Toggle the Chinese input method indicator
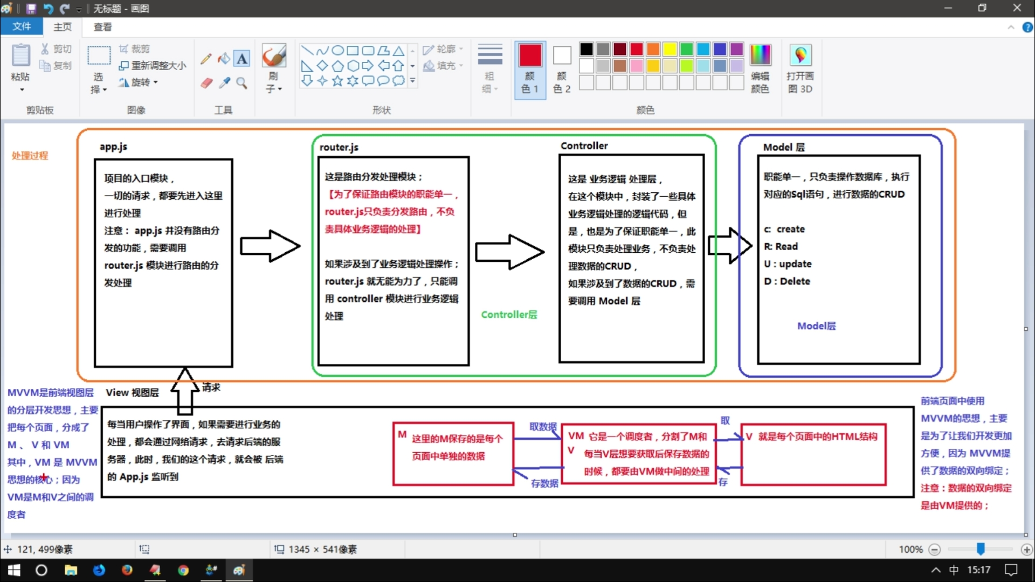Image resolution: width=1035 pixels, height=582 pixels. [954, 570]
